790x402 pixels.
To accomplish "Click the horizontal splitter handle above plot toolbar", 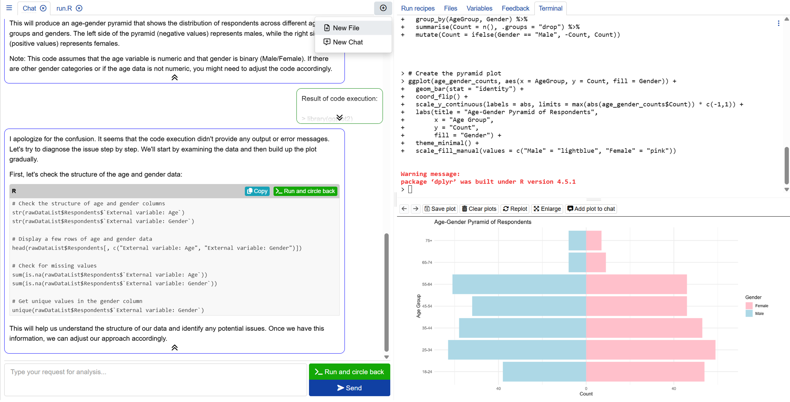I will click(x=593, y=199).
